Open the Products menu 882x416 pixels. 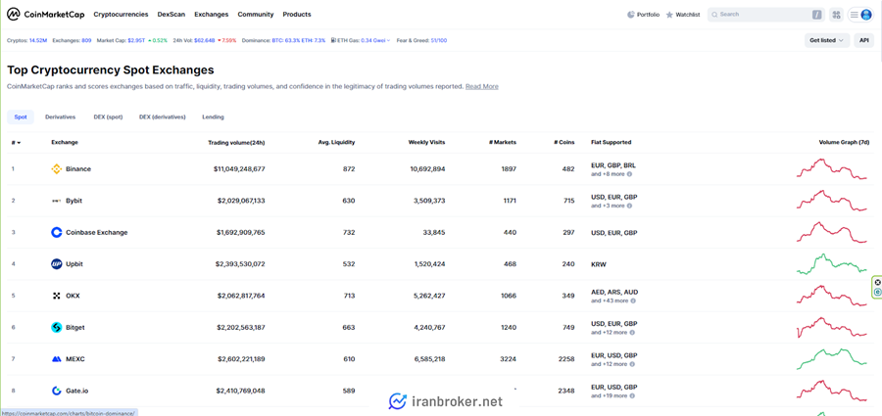(297, 15)
